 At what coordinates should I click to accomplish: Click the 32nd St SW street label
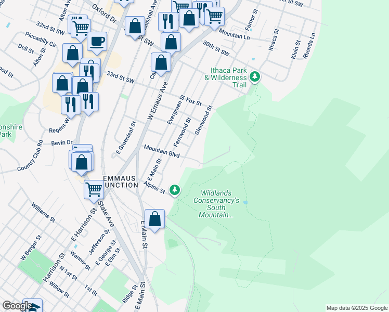(50, 28)
